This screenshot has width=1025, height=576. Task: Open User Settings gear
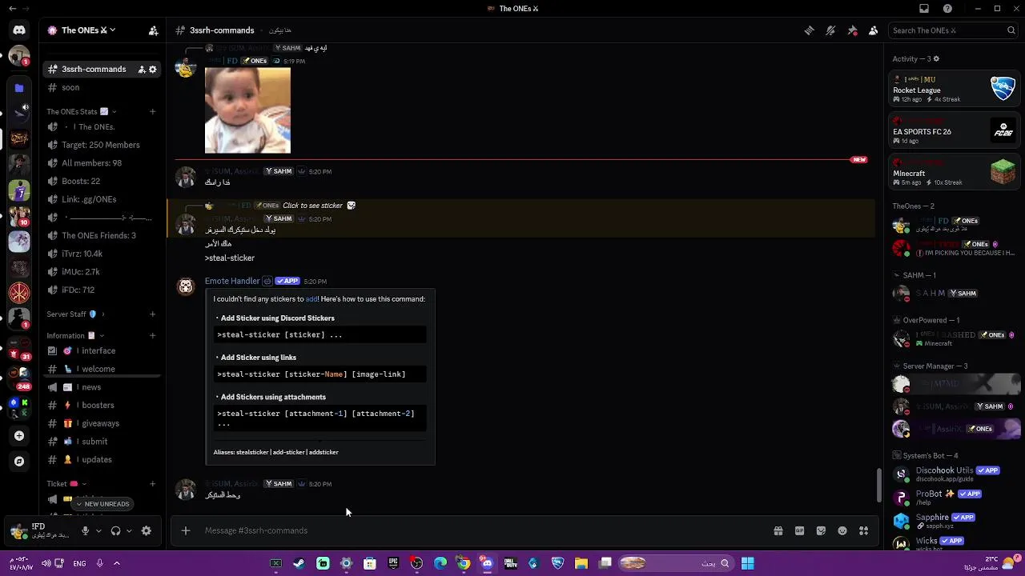[x=146, y=530]
